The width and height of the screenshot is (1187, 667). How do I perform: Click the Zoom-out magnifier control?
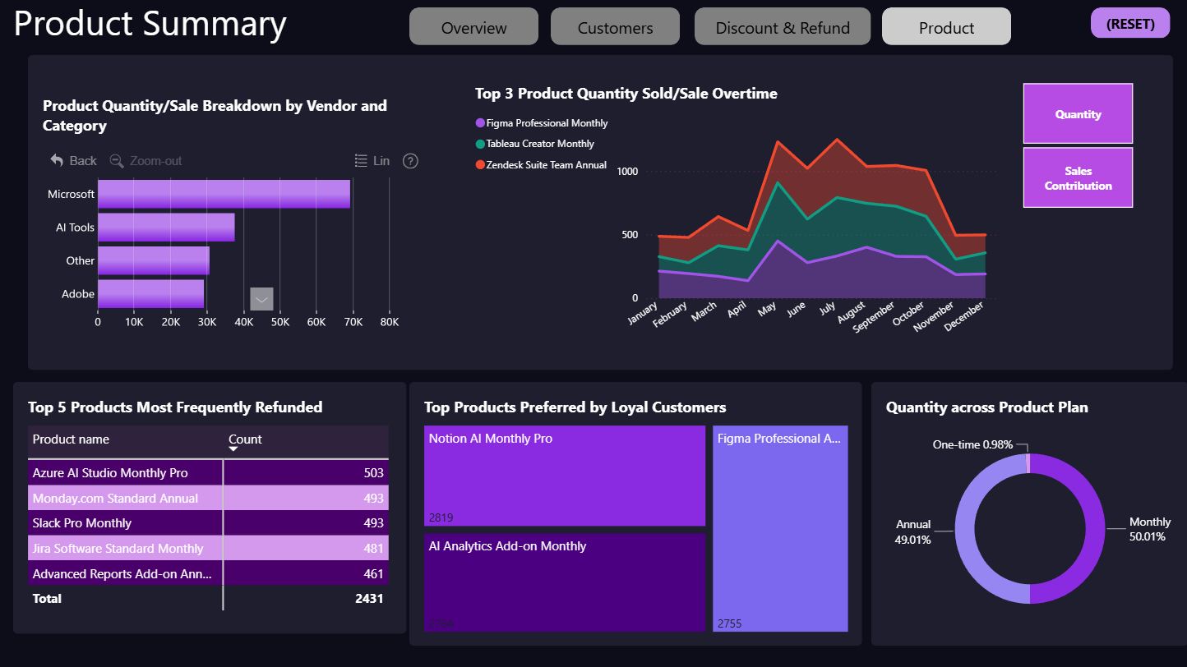coord(117,161)
